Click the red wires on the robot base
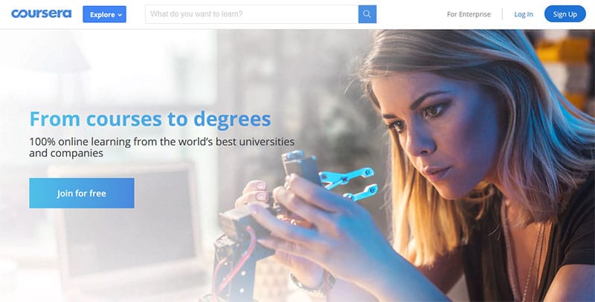 click(235, 258)
